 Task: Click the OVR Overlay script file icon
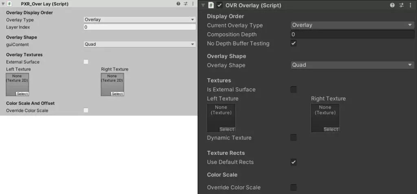[x=211, y=5]
